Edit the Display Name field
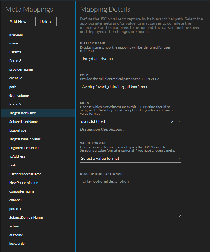This screenshot has width=210, height=252. (x=130, y=59)
